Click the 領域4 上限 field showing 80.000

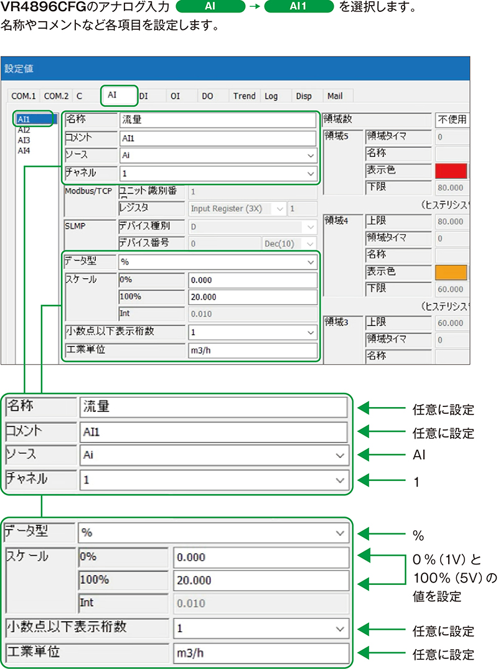452,222
